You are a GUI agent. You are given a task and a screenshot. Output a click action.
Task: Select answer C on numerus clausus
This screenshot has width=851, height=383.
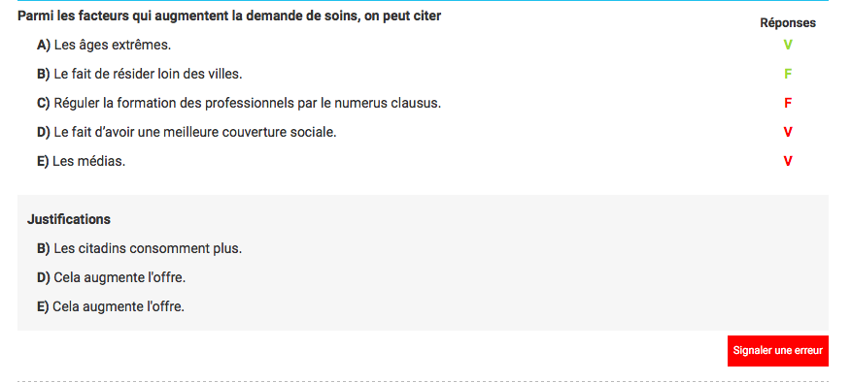[x=239, y=103]
